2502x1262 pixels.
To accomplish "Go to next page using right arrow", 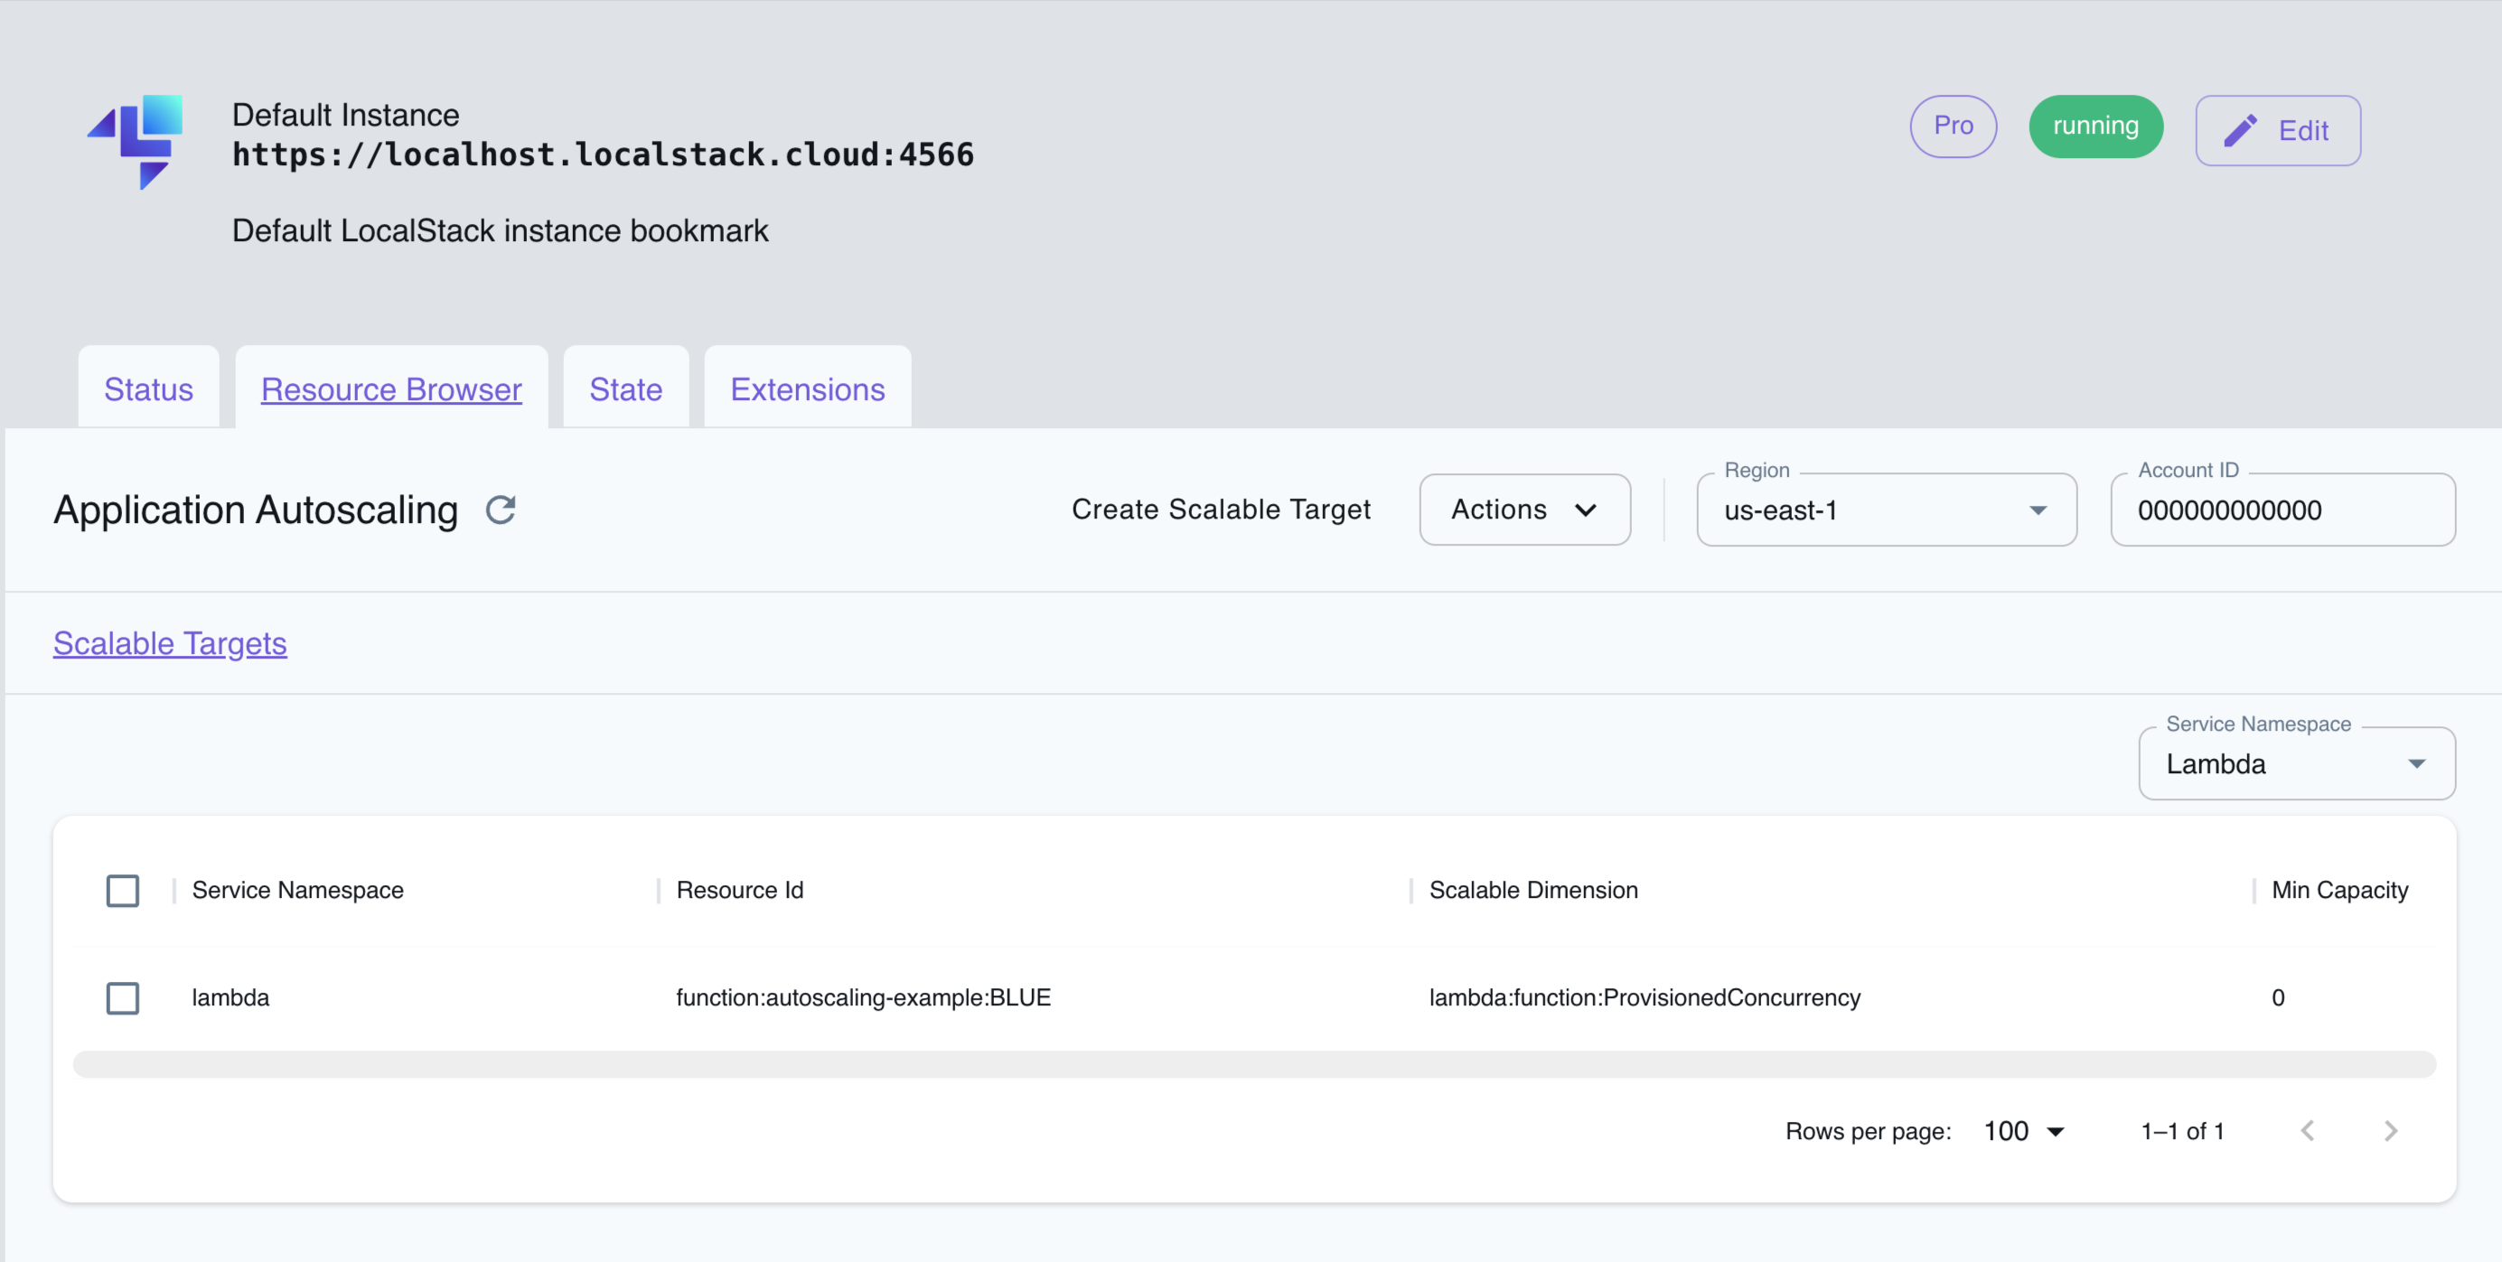I will point(2391,1130).
